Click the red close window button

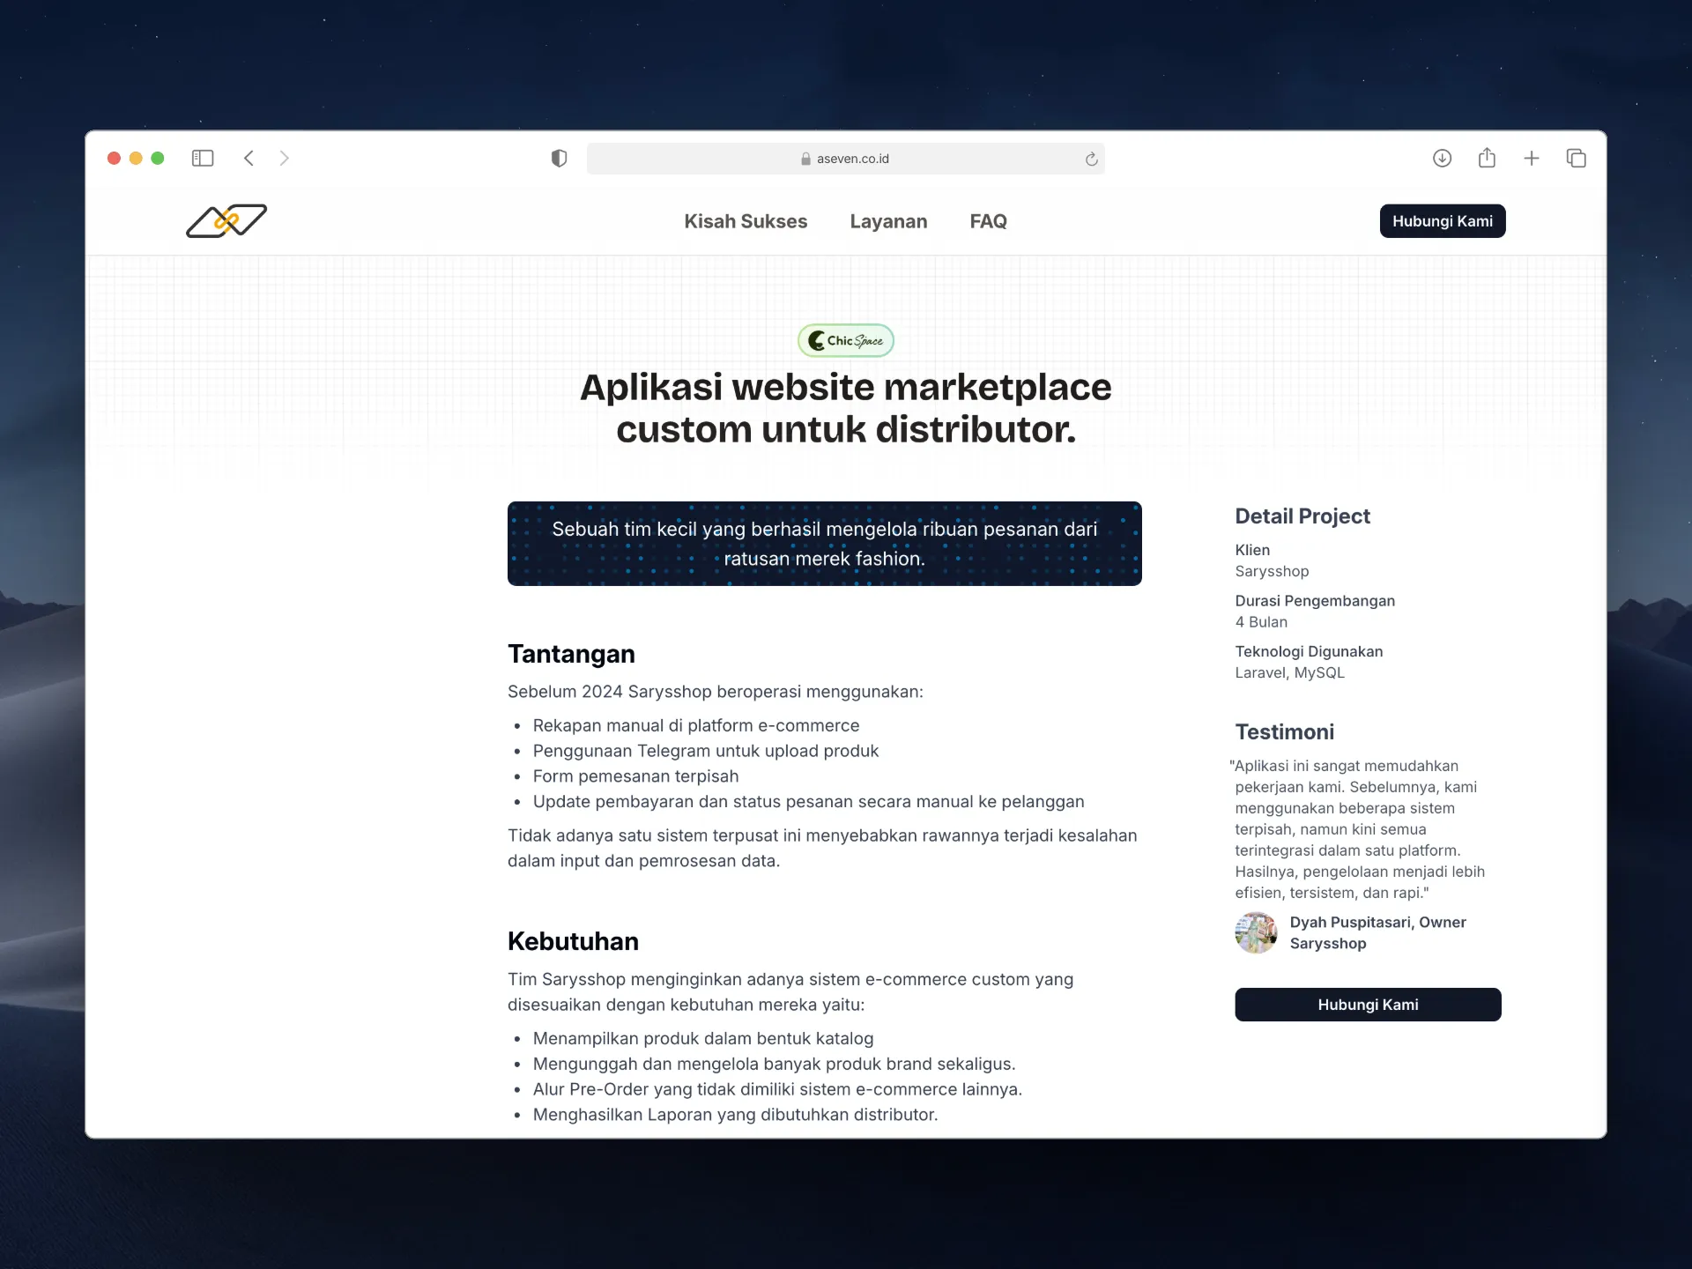click(114, 159)
